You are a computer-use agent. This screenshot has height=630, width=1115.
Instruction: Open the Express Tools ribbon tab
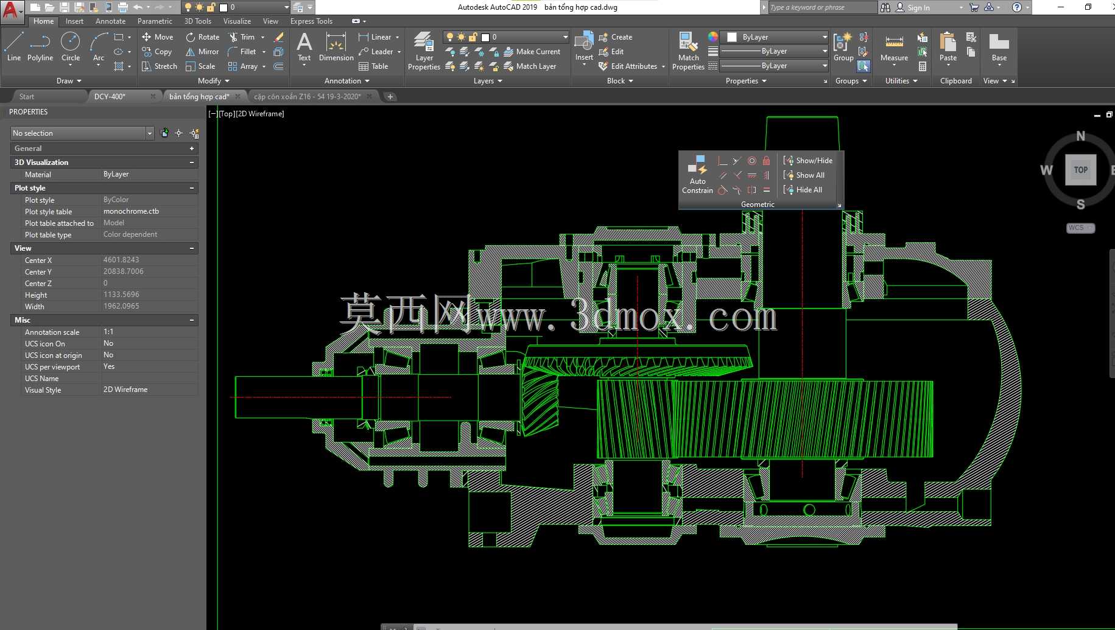pos(311,21)
